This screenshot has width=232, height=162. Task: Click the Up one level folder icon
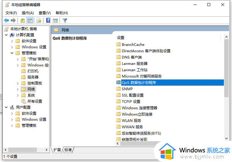23,20
